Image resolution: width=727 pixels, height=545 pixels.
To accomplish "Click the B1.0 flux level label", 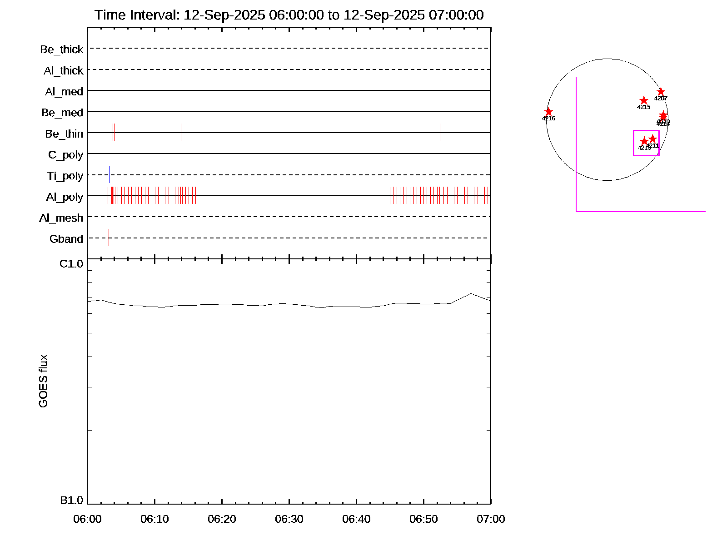I will pos(71,500).
